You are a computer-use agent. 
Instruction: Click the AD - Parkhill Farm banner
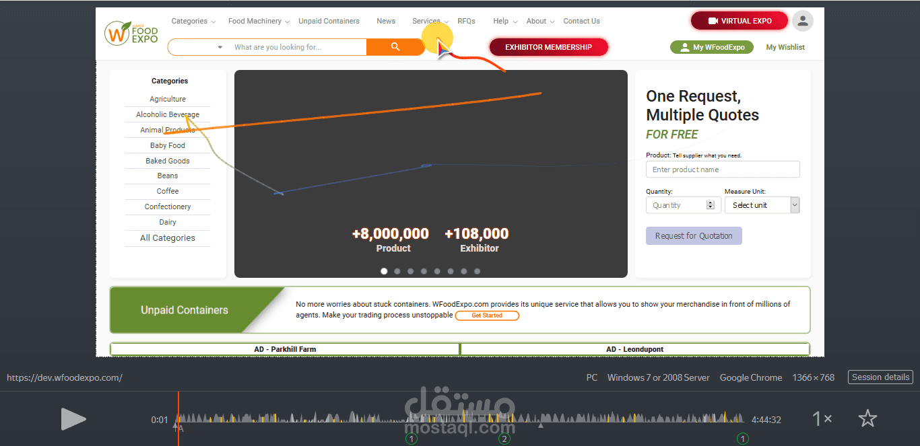click(285, 349)
